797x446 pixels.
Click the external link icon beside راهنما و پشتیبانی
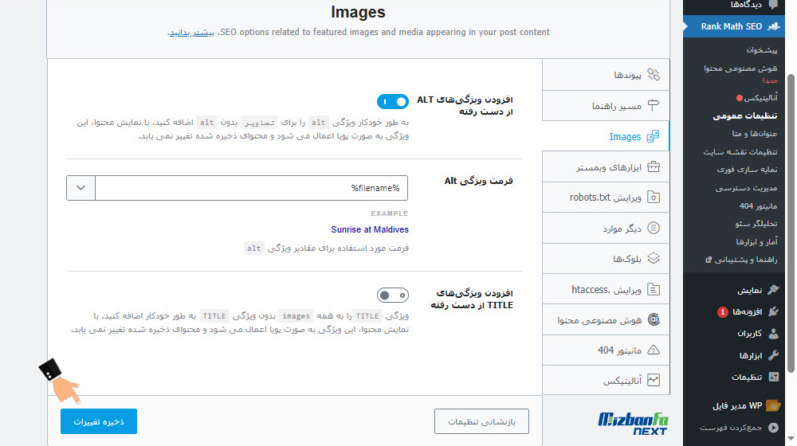click(x=709, y=260)
